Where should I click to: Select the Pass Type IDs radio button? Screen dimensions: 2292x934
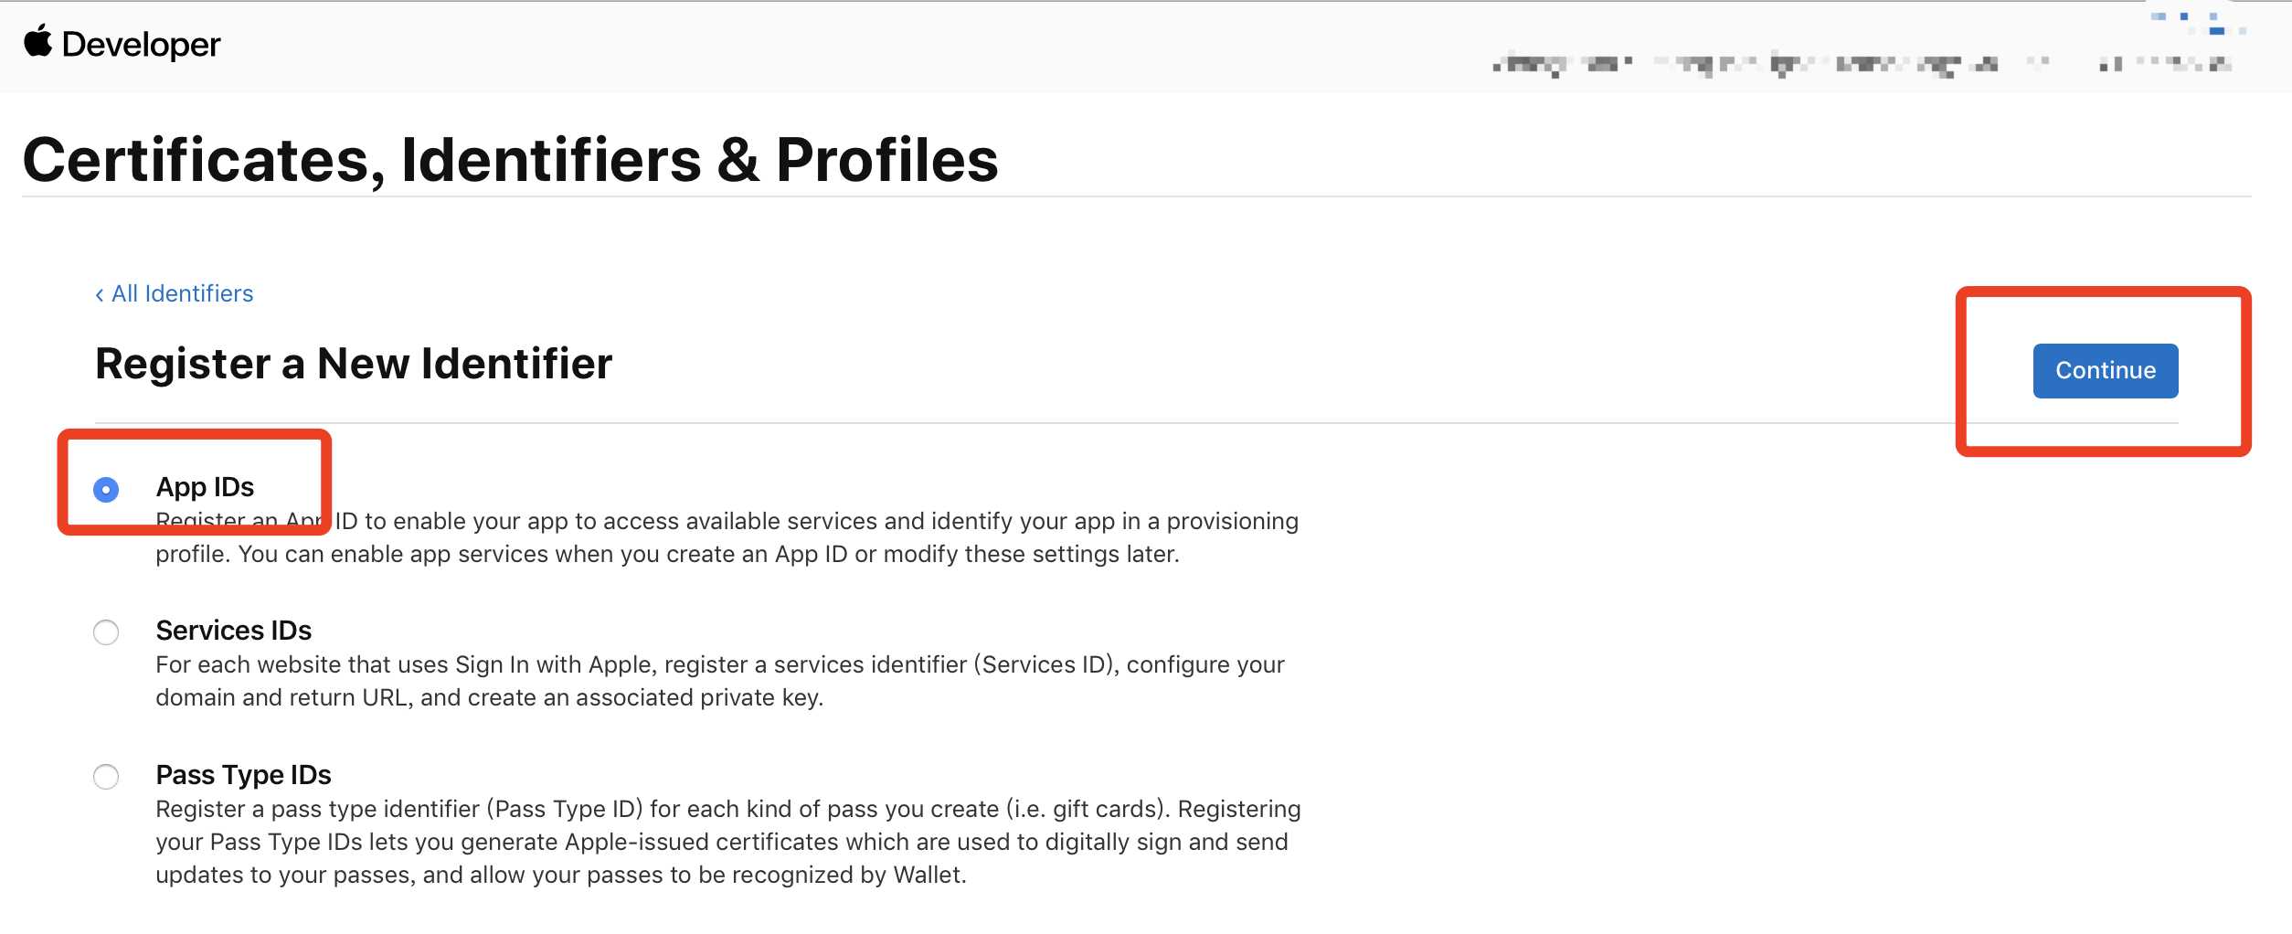point(106,777)
